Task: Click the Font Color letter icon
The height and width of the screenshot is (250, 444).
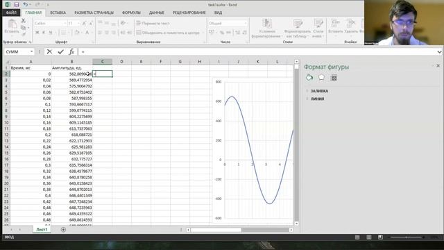Action: click(87, 33)
